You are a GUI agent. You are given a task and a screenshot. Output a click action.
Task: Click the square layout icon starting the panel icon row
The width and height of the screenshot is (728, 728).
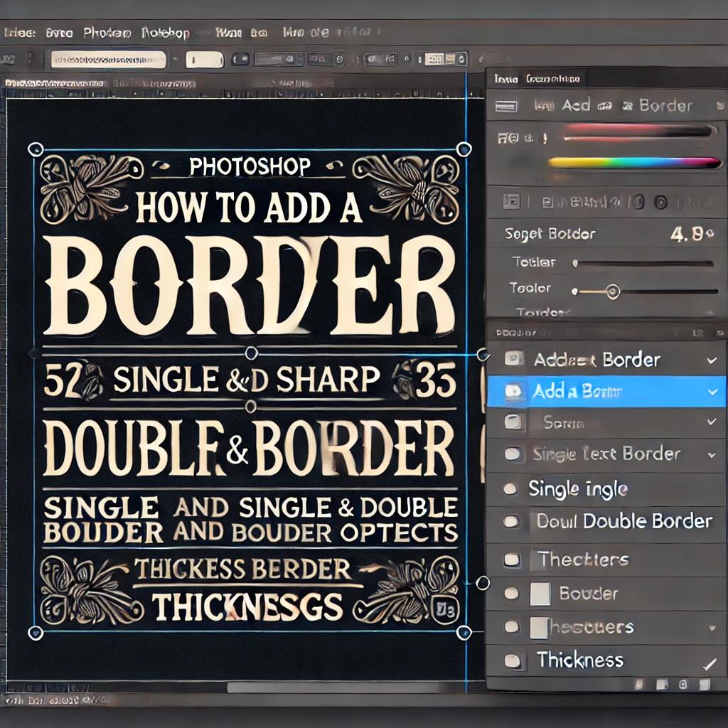(x=511, y=201)
